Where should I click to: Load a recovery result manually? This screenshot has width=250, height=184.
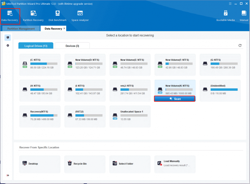[175, 164]
